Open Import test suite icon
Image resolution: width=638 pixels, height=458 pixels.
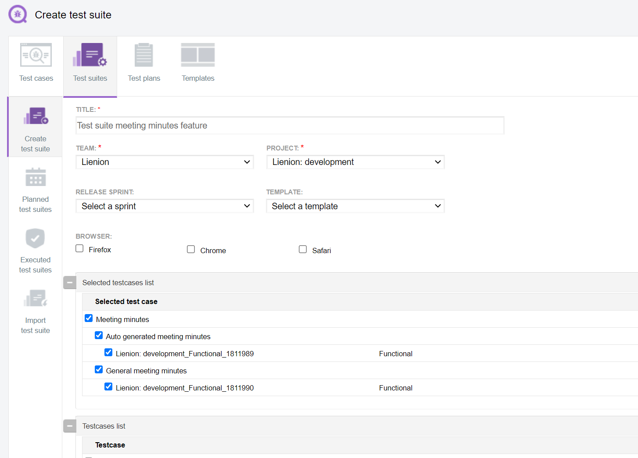click(x=36, y=298)
